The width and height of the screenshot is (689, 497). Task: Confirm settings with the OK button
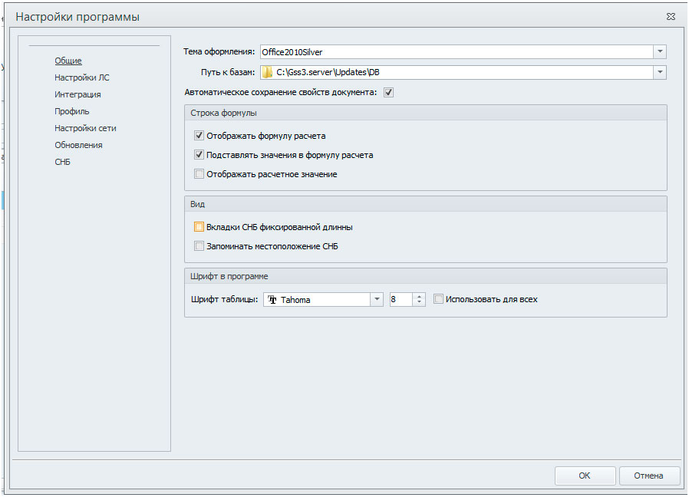click(585, 476)
